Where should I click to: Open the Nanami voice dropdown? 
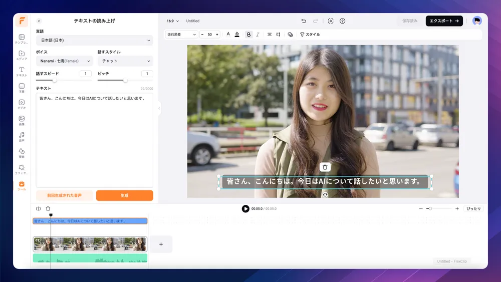click(64, 61)
